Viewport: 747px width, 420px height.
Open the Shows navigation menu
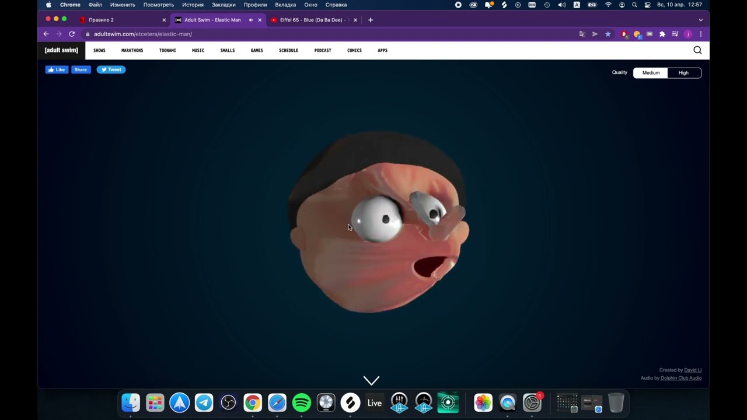(99, 50)
